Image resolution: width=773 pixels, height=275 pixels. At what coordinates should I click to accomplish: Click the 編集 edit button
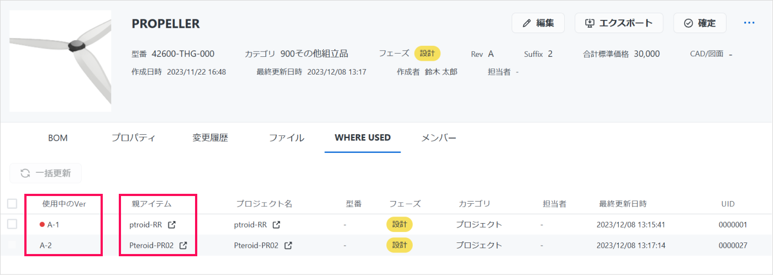click(538, 23)
